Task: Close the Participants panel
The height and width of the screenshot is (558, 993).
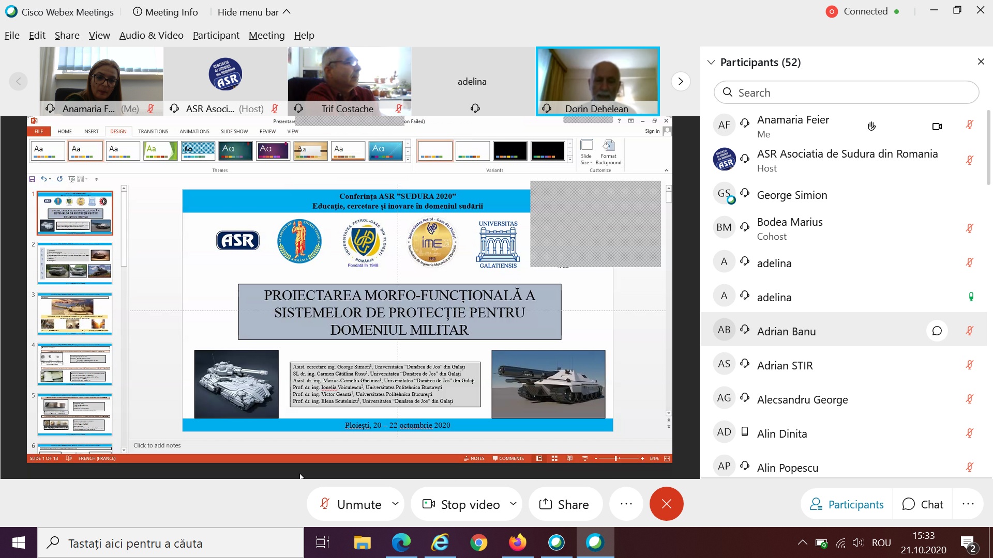Action: (x=981, y=62)
